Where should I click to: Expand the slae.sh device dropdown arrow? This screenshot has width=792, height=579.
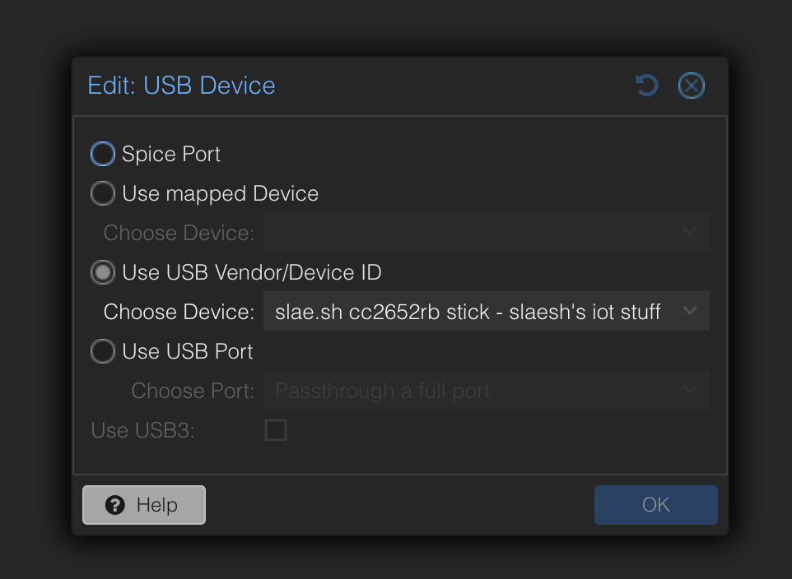(691, 312)
